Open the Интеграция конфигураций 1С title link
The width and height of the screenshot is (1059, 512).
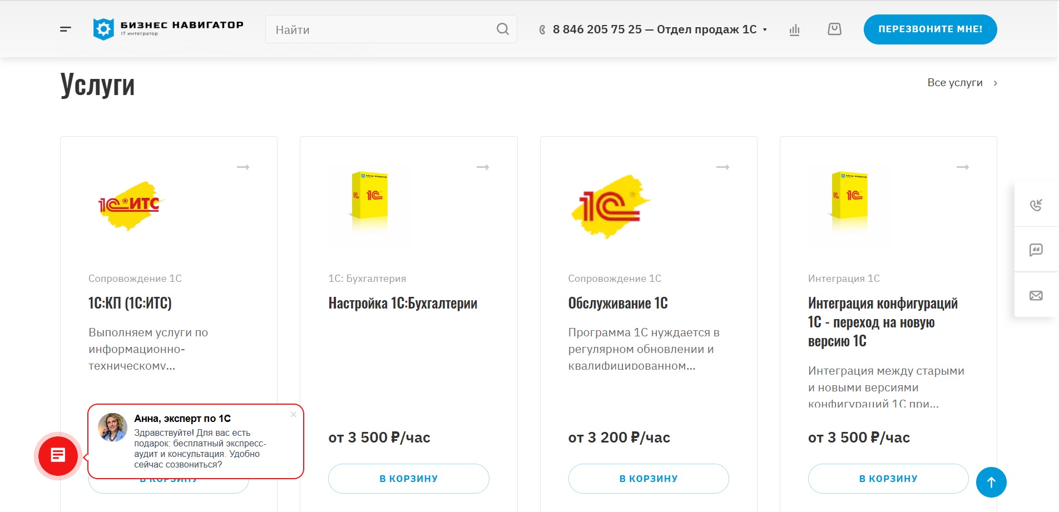[x=883, y=322]
